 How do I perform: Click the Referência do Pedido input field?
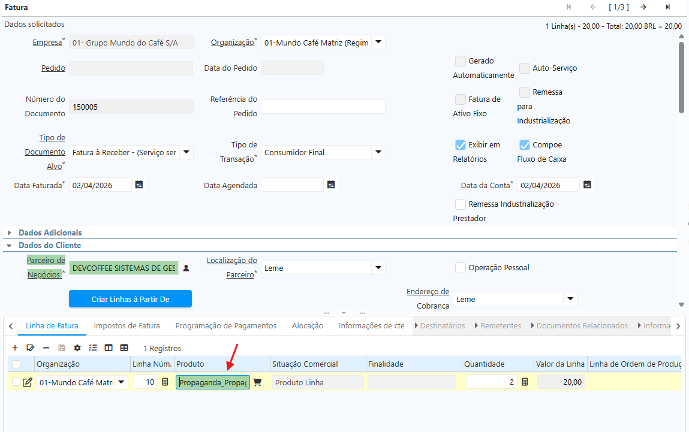pos(323,107)
